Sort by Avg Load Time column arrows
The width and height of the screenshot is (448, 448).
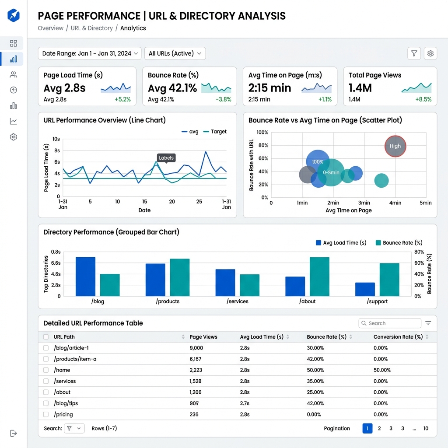tap(288, 337)
